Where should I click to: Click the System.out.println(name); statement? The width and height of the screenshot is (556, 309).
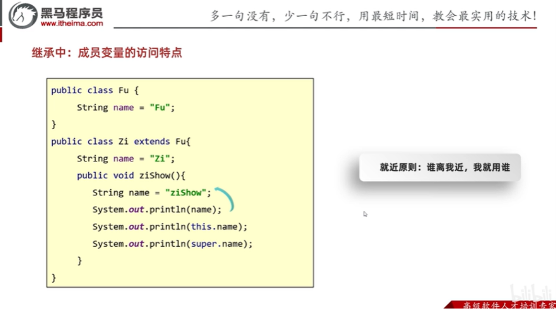157,210
